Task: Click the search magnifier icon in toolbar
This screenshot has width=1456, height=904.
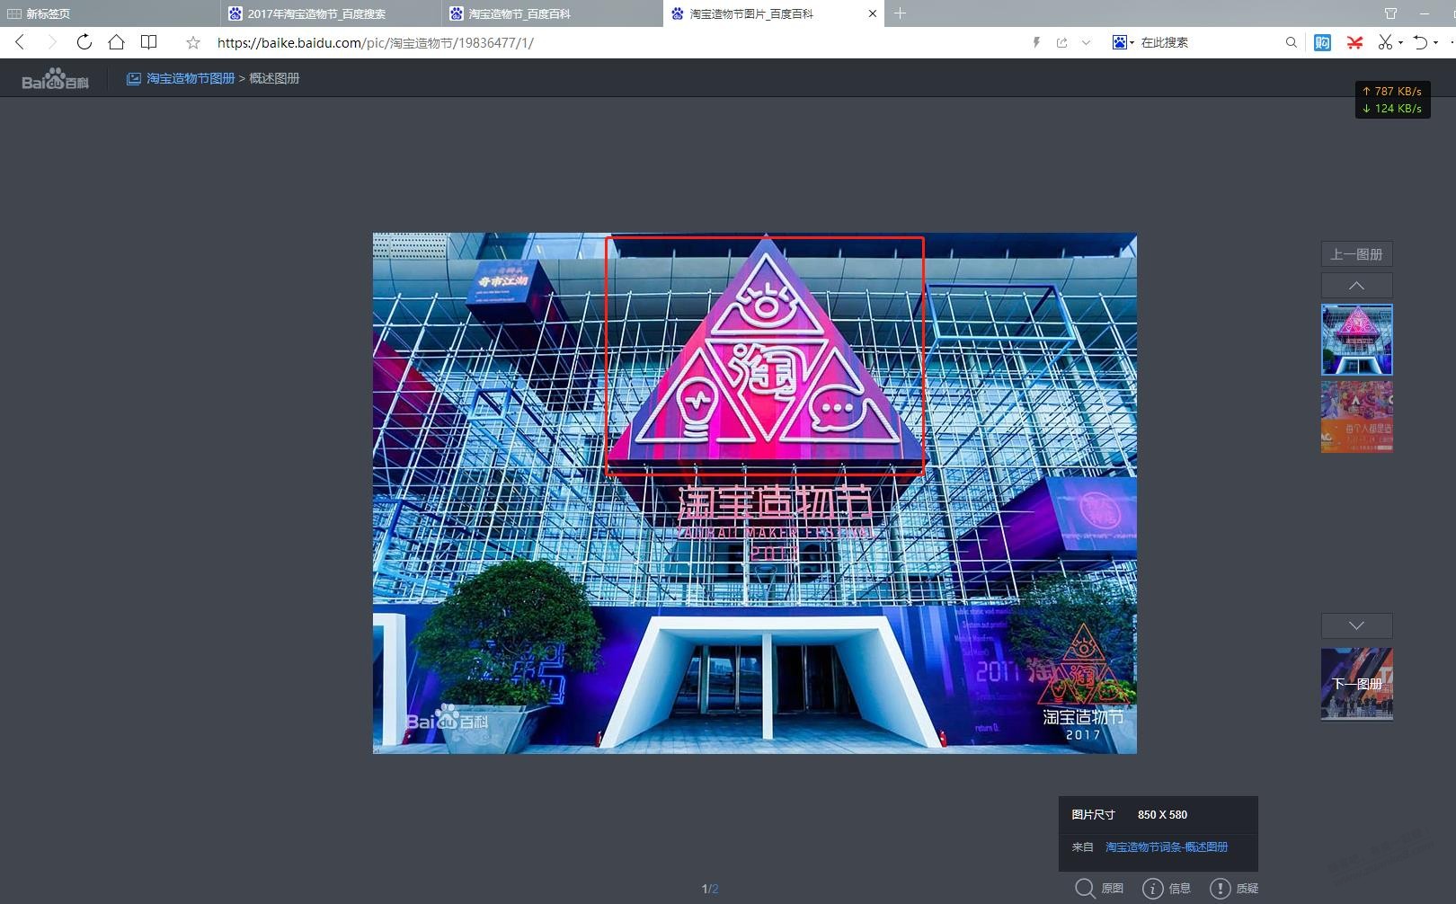Action: click(x=1292, y=42)
